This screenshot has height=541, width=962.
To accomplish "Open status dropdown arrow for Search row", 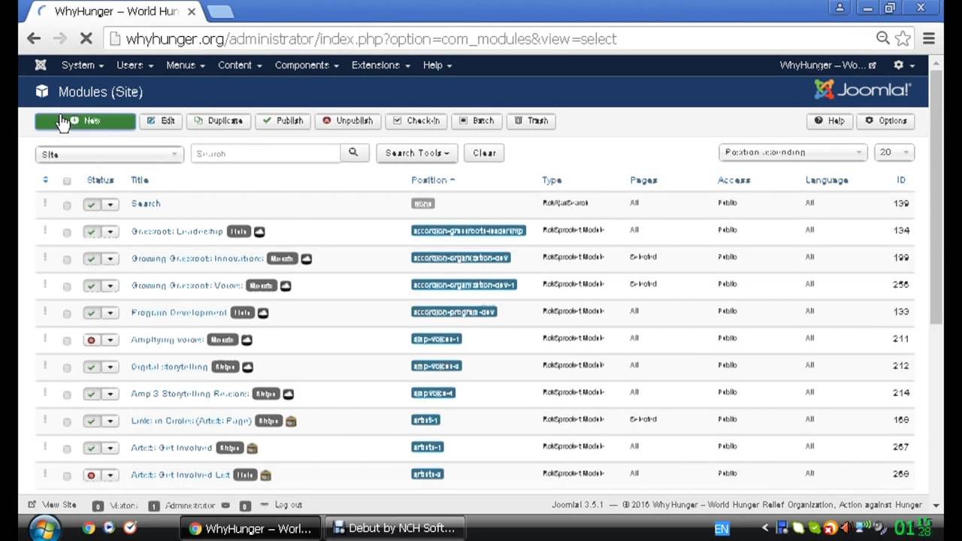I will coord(110,204).
